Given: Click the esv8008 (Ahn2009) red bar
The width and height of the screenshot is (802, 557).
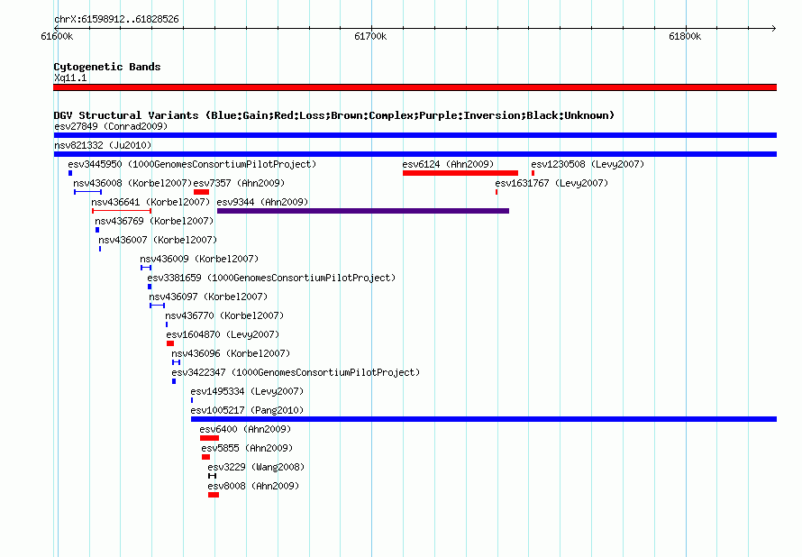Looking at the screenshot, I should click(214, 495).
